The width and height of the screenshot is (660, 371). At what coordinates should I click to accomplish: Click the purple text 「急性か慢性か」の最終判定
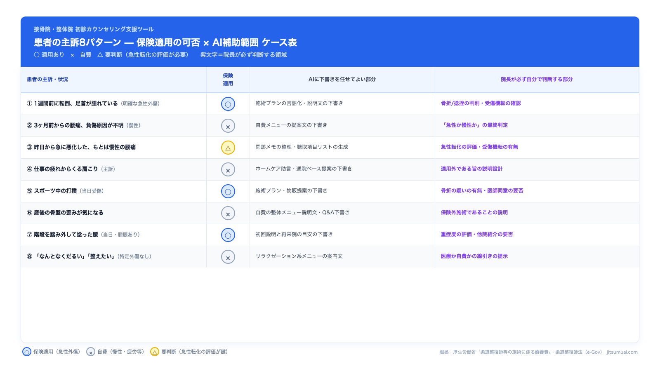pyautogui.click(x=474, y=125)
